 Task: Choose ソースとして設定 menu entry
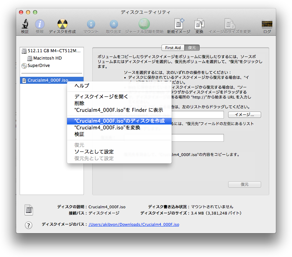click(119, 152)
